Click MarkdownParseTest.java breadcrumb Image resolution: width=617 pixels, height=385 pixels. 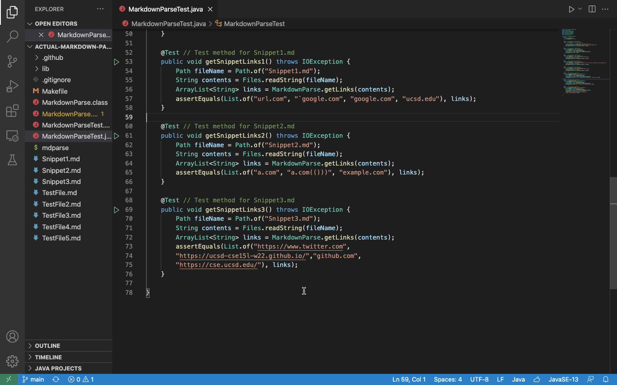[x=168, y=24]
